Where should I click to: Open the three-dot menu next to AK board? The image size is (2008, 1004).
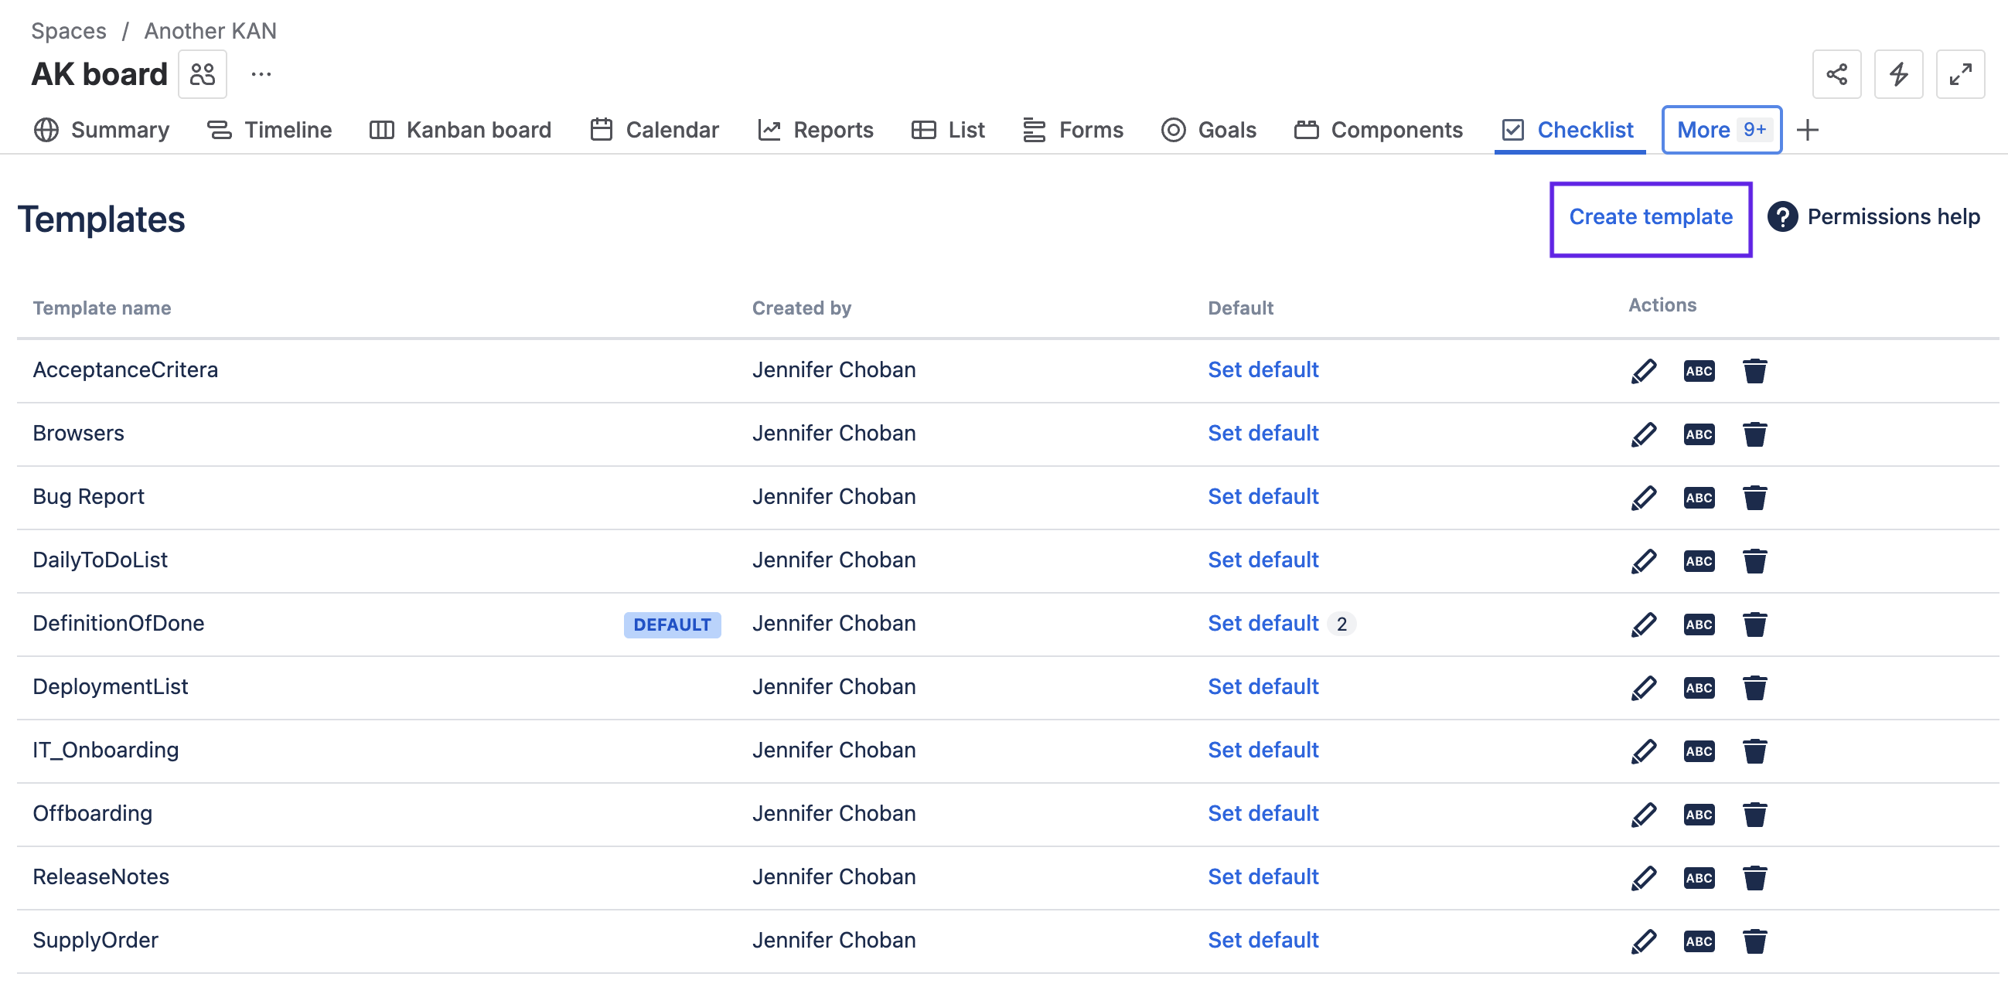[x=261, y=74]
